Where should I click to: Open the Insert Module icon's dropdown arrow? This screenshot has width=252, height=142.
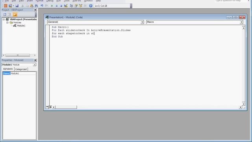(13, 6)
